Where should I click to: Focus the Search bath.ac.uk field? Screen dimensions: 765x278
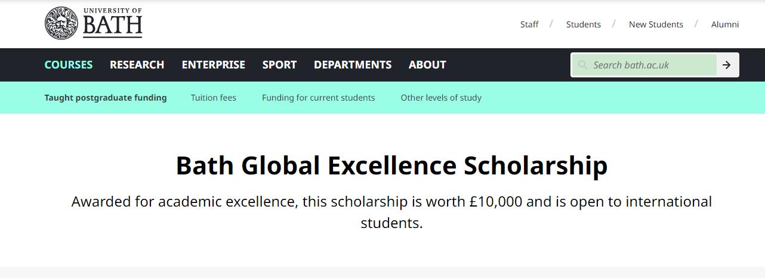[x=650, y=65]
